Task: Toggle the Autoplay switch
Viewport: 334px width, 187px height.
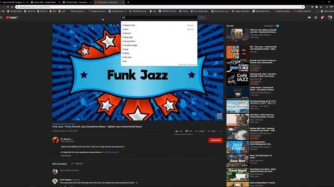Action: [277, 26]
